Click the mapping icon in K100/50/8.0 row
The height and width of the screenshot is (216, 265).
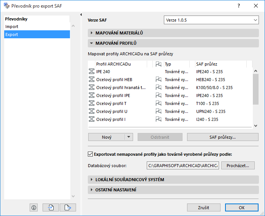point(159,87)
